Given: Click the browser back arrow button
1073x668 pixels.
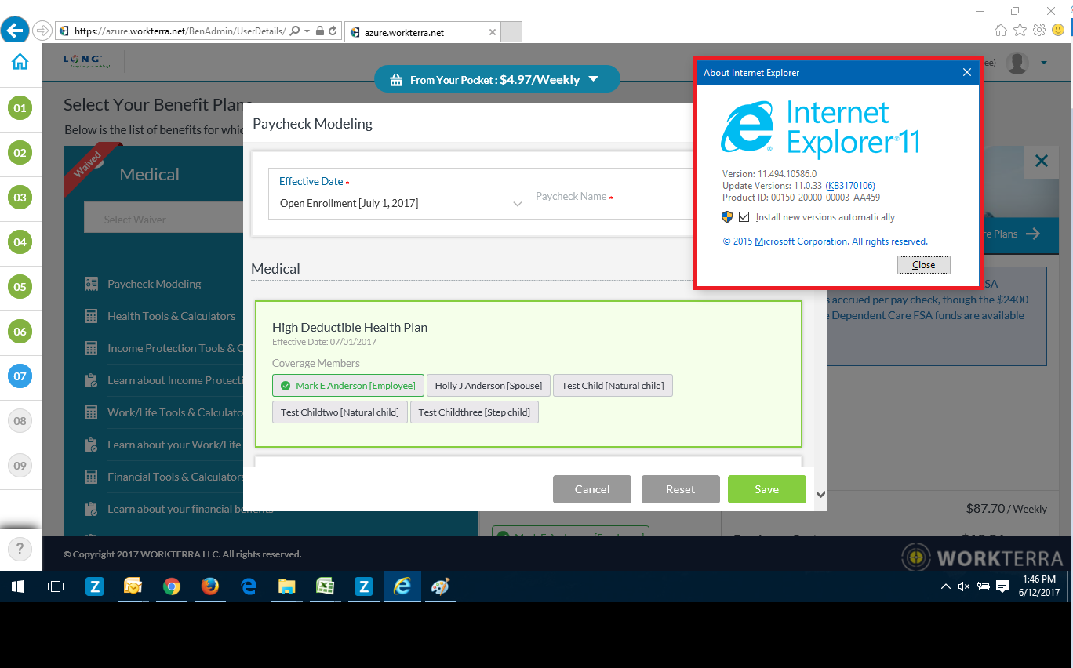Looking at the screenshot, I should click(x=16, y=31).
